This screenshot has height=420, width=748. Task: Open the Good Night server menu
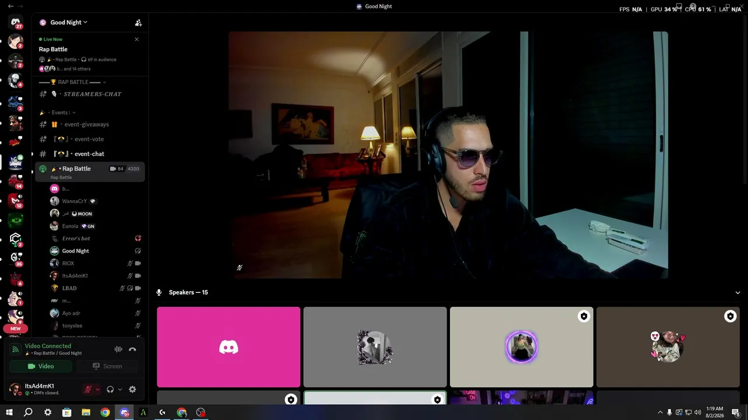click(69, 23)
